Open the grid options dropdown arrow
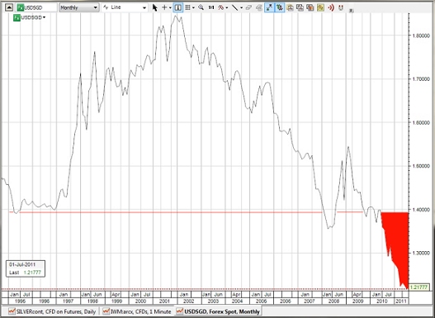Screen dimensions: 435x318 [193, 7]
